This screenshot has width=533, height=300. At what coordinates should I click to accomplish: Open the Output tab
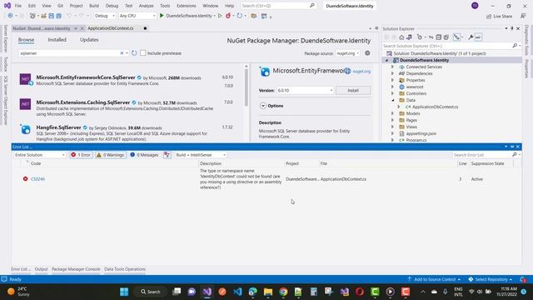click(x=41, y=269)
